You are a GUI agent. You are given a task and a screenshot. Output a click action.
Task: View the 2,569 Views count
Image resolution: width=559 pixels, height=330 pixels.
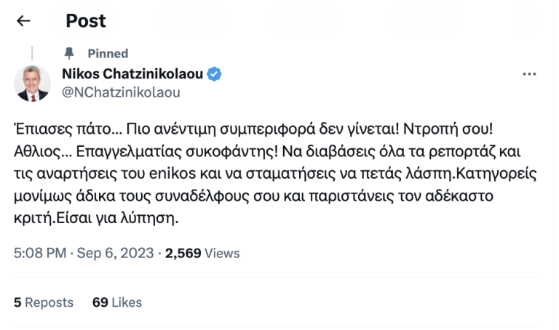tap(202, 253)
